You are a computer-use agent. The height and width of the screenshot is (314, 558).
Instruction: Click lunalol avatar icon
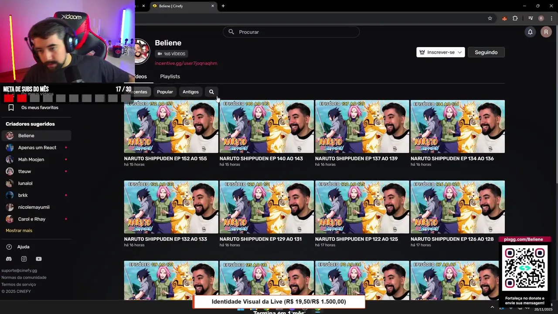pyautogui.click(x=10, y=183)
